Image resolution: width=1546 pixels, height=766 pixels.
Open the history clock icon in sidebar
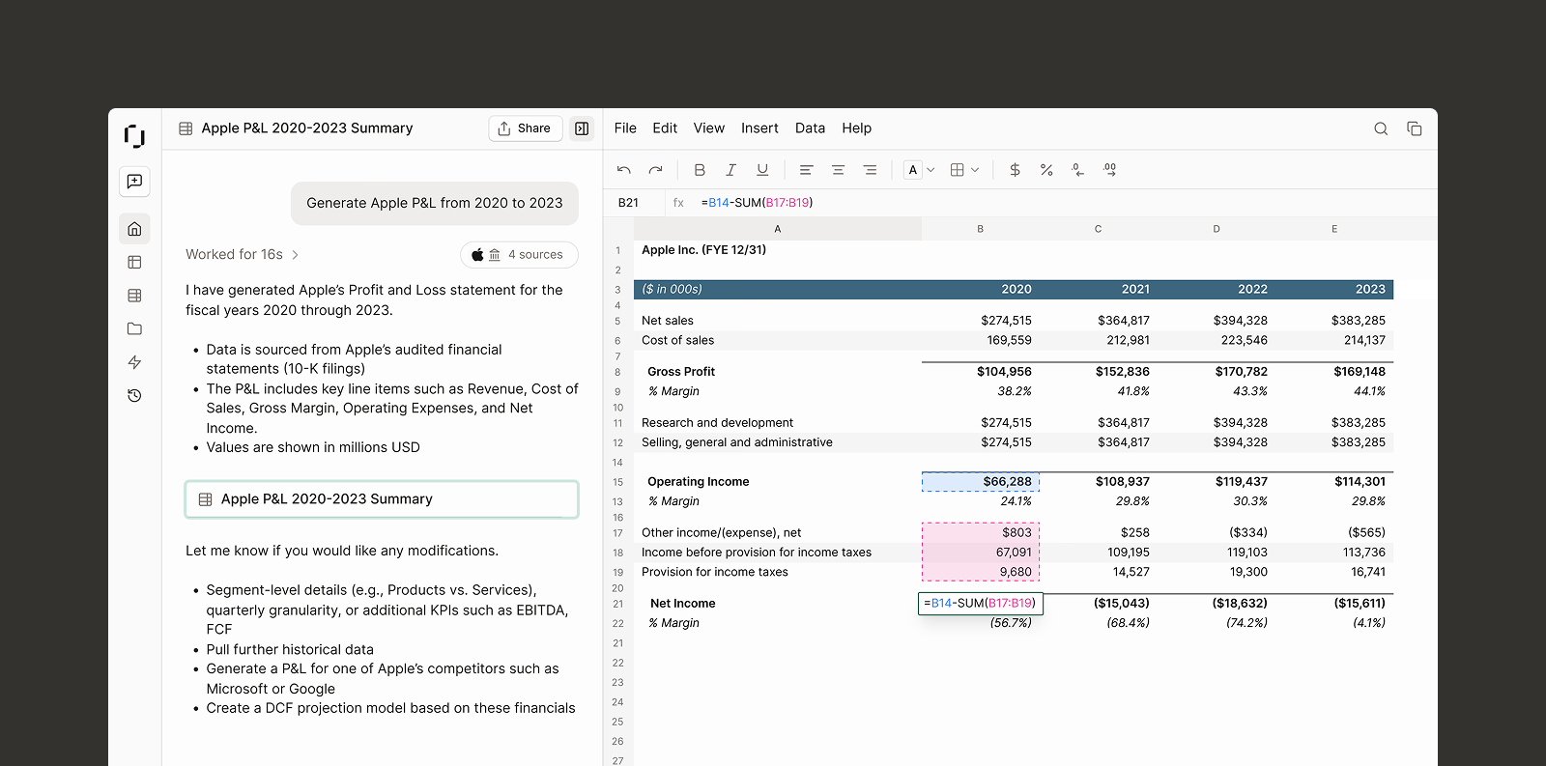click(134, 395)
